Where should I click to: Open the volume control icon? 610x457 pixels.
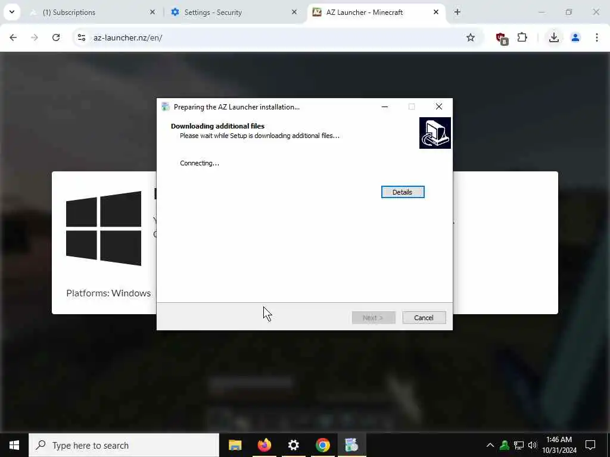(532, 445)
